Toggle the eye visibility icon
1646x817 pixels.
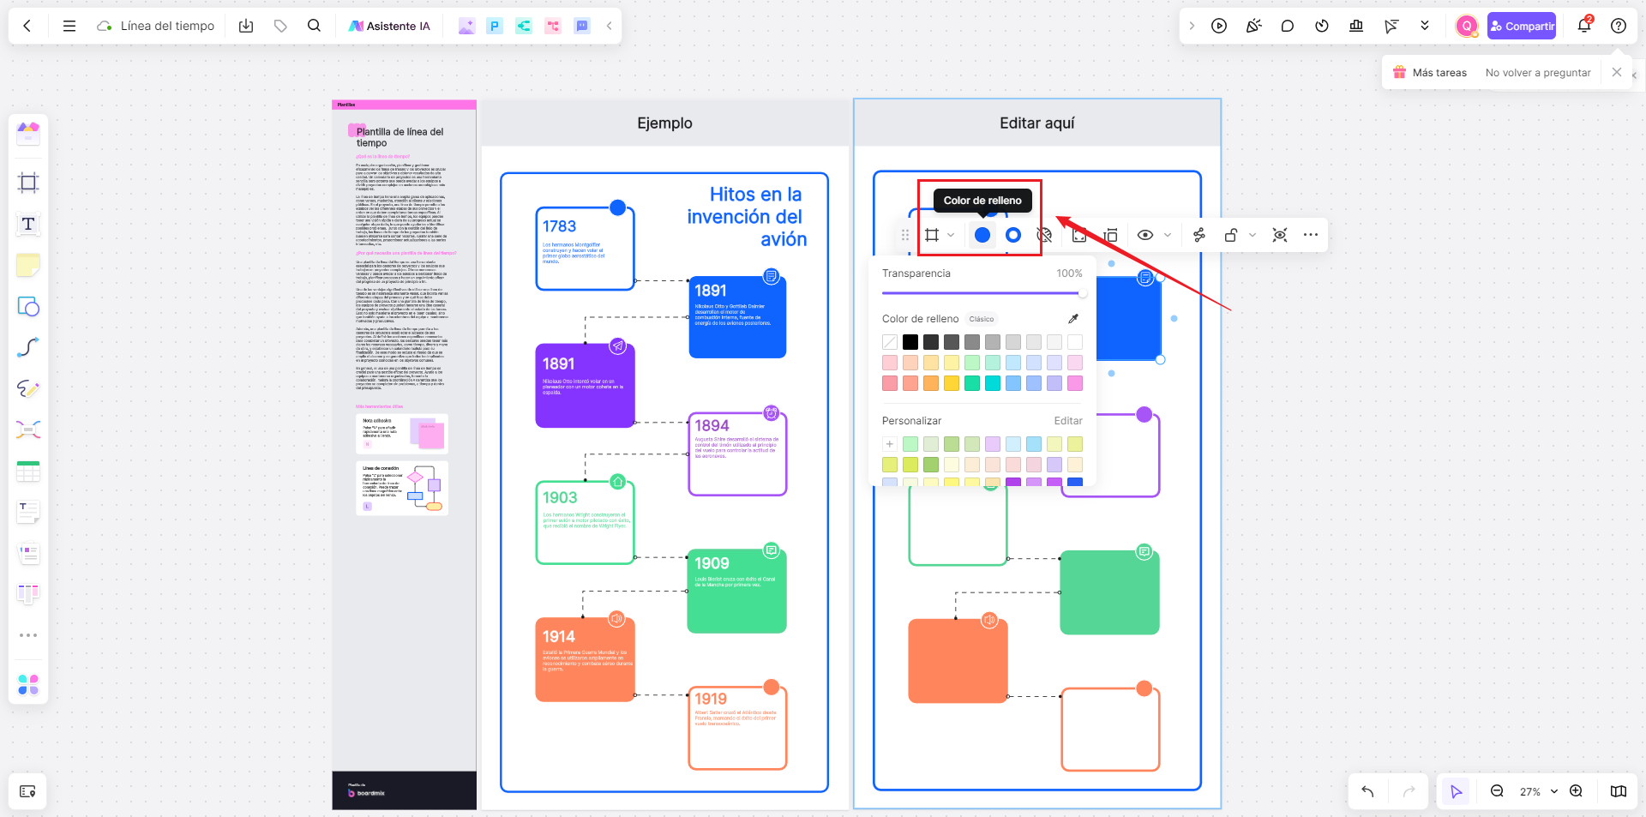(1145, 235)
